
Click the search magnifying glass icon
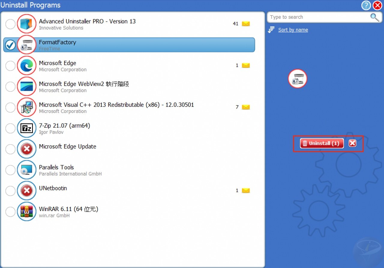coord(374,17)
